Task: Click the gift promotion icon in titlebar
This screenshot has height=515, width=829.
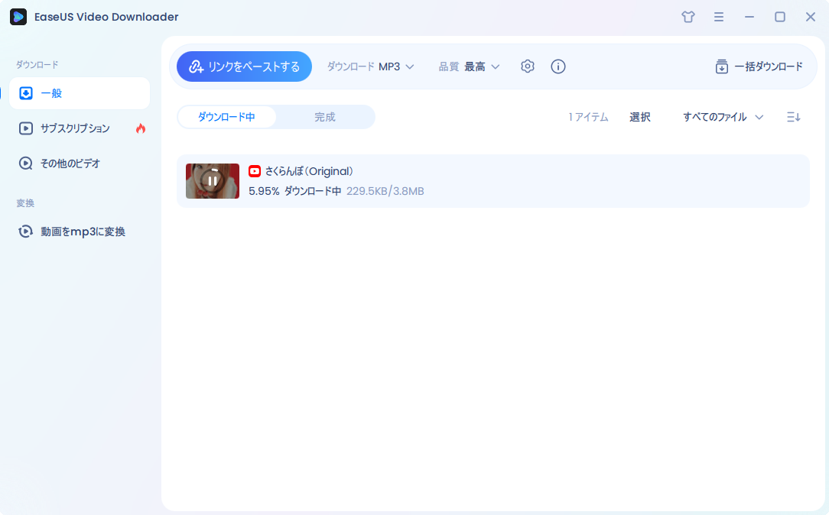Action: (x=688, y=16)
